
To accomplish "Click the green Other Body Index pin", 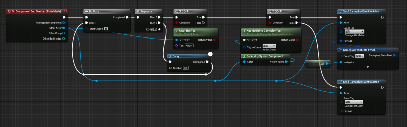I will point(64,39).
